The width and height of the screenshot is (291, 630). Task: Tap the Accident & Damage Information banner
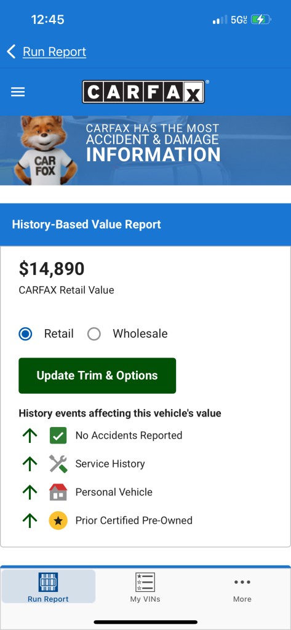pos(145,151)
